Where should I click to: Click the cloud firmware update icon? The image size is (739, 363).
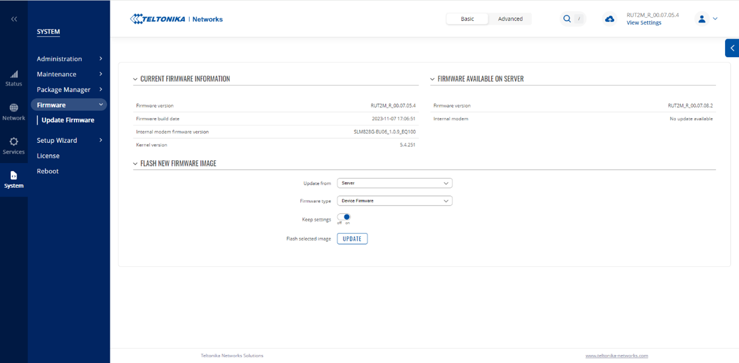pyautogui.click(x=609, y=19)
